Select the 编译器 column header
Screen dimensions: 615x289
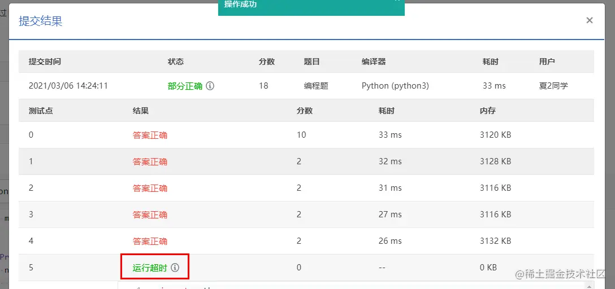tap(374, 62)
